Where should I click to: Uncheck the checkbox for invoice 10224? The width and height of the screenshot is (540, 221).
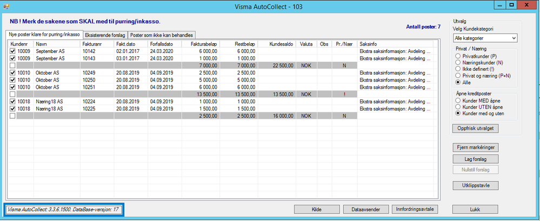click(12, 102)
